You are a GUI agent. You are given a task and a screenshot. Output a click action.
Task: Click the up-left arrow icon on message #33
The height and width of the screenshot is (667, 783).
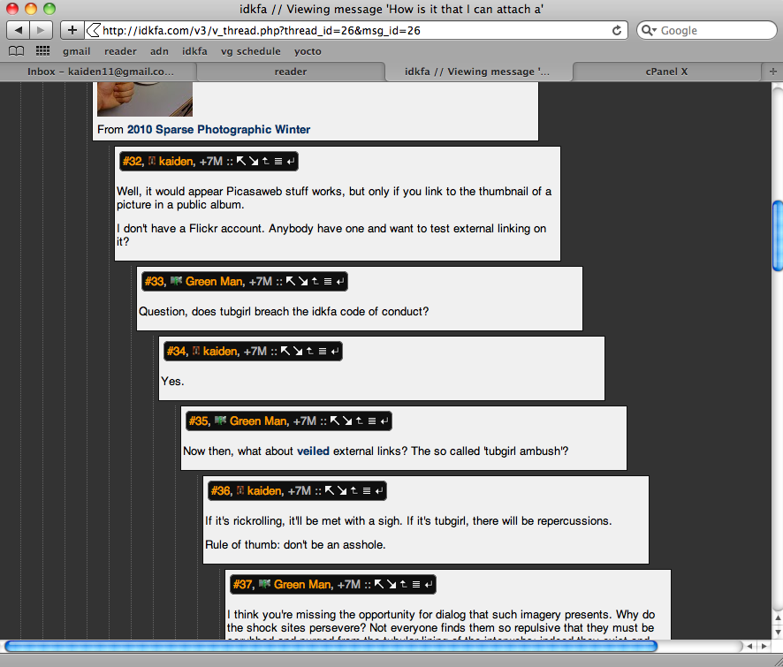(x=290, y=281)
